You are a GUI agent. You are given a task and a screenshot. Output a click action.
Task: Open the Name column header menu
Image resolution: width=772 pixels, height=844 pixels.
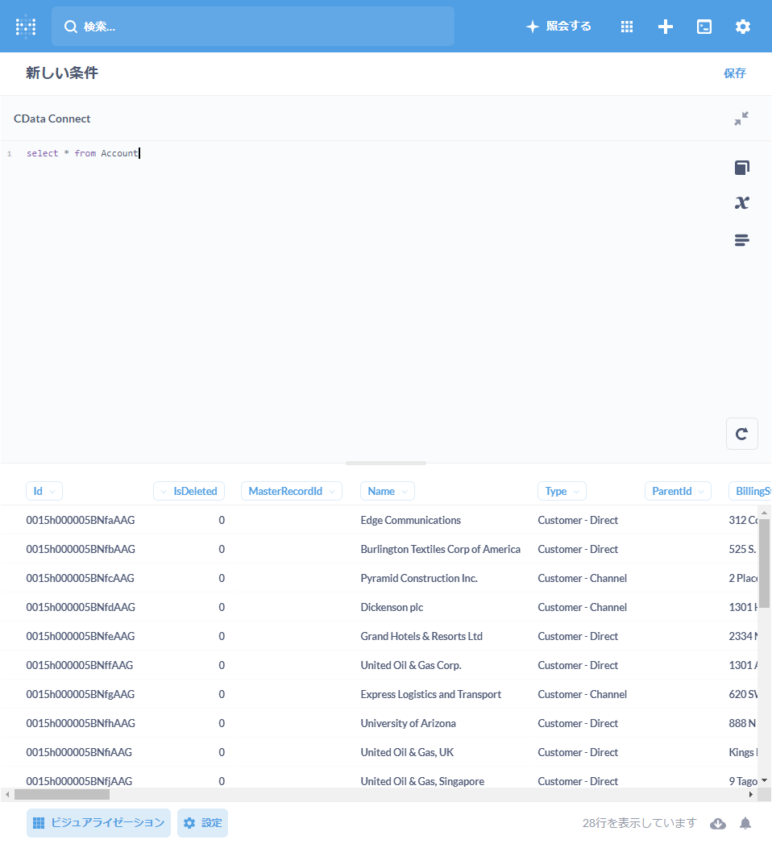(388, 491)
